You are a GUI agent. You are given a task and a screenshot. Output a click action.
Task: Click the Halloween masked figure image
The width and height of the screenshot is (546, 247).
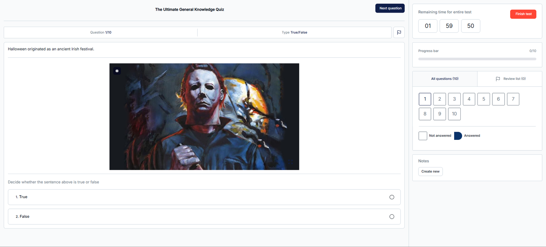(x=204, y=117)
